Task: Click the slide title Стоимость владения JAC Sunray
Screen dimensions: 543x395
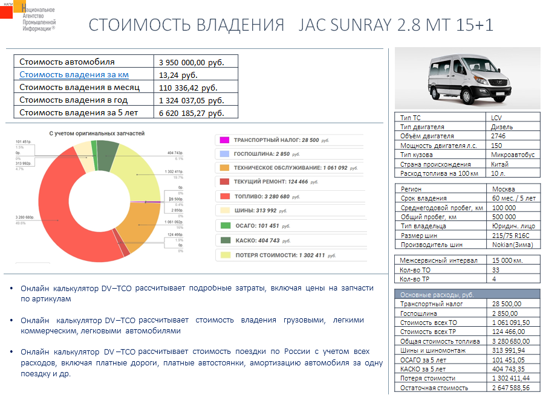Action: (291, 25)
